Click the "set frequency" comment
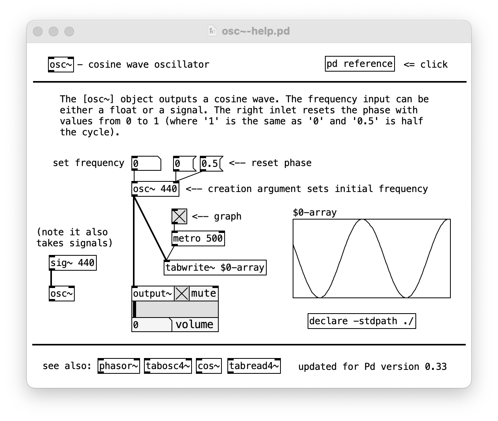The height and width of the screenshot is (421, 498). pyautogui.click(x=89, y=163)
